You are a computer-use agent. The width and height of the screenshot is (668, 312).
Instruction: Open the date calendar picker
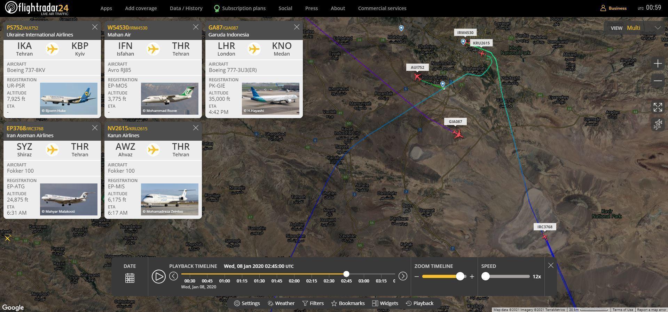click(x=130, y=278)
